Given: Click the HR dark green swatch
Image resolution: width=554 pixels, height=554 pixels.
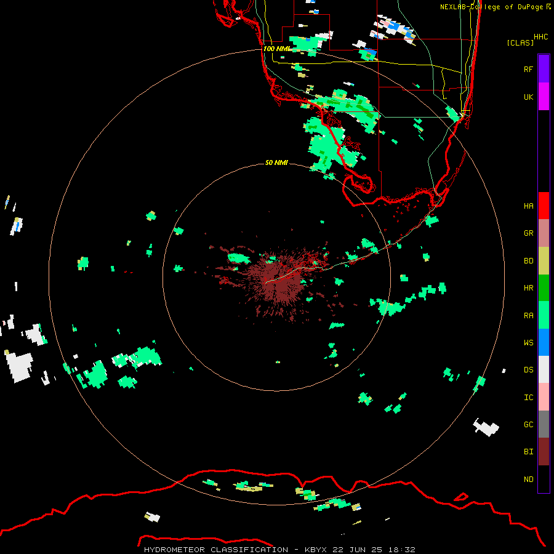Looking at the screenshot, I should [x=544, y=288].
